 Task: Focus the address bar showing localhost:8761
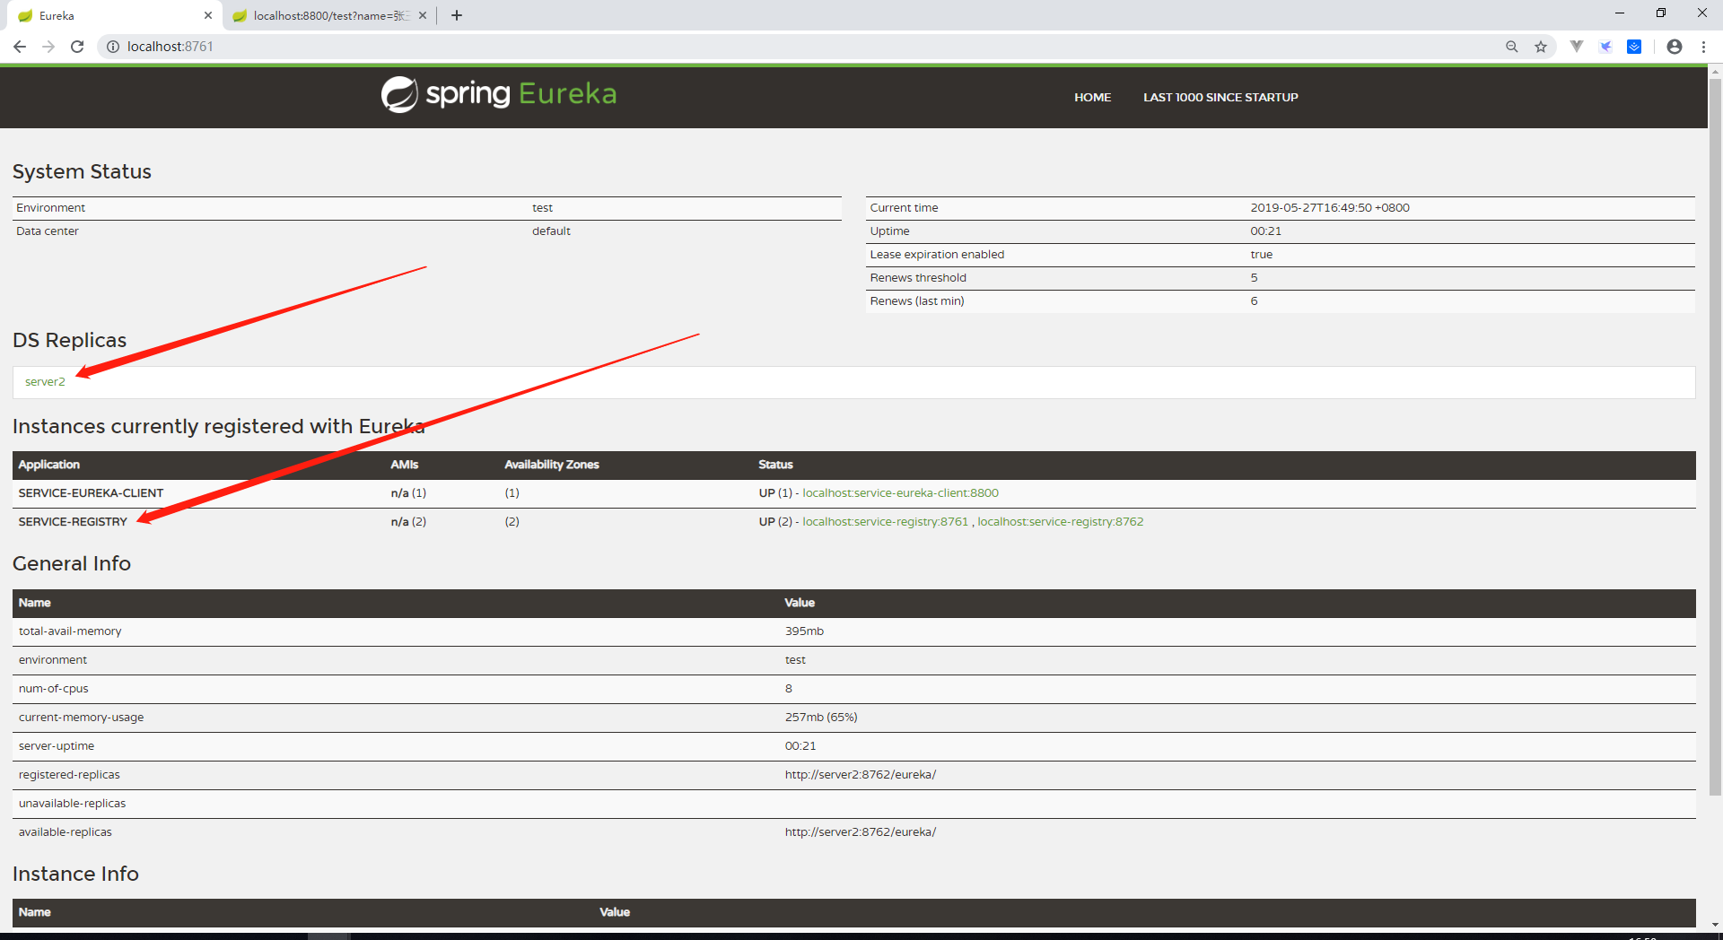(808, 47)
